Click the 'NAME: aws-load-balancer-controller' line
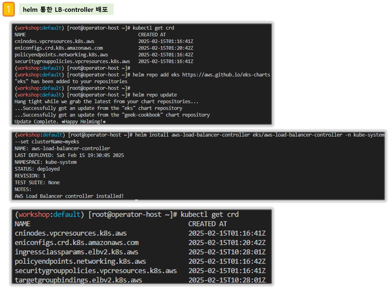Image resolution: width=389 pixels, height=288 pixels. tap(62, 148)
